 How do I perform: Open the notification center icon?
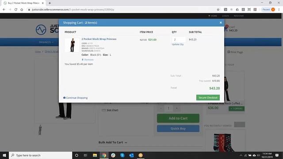[x=277, y=155]
